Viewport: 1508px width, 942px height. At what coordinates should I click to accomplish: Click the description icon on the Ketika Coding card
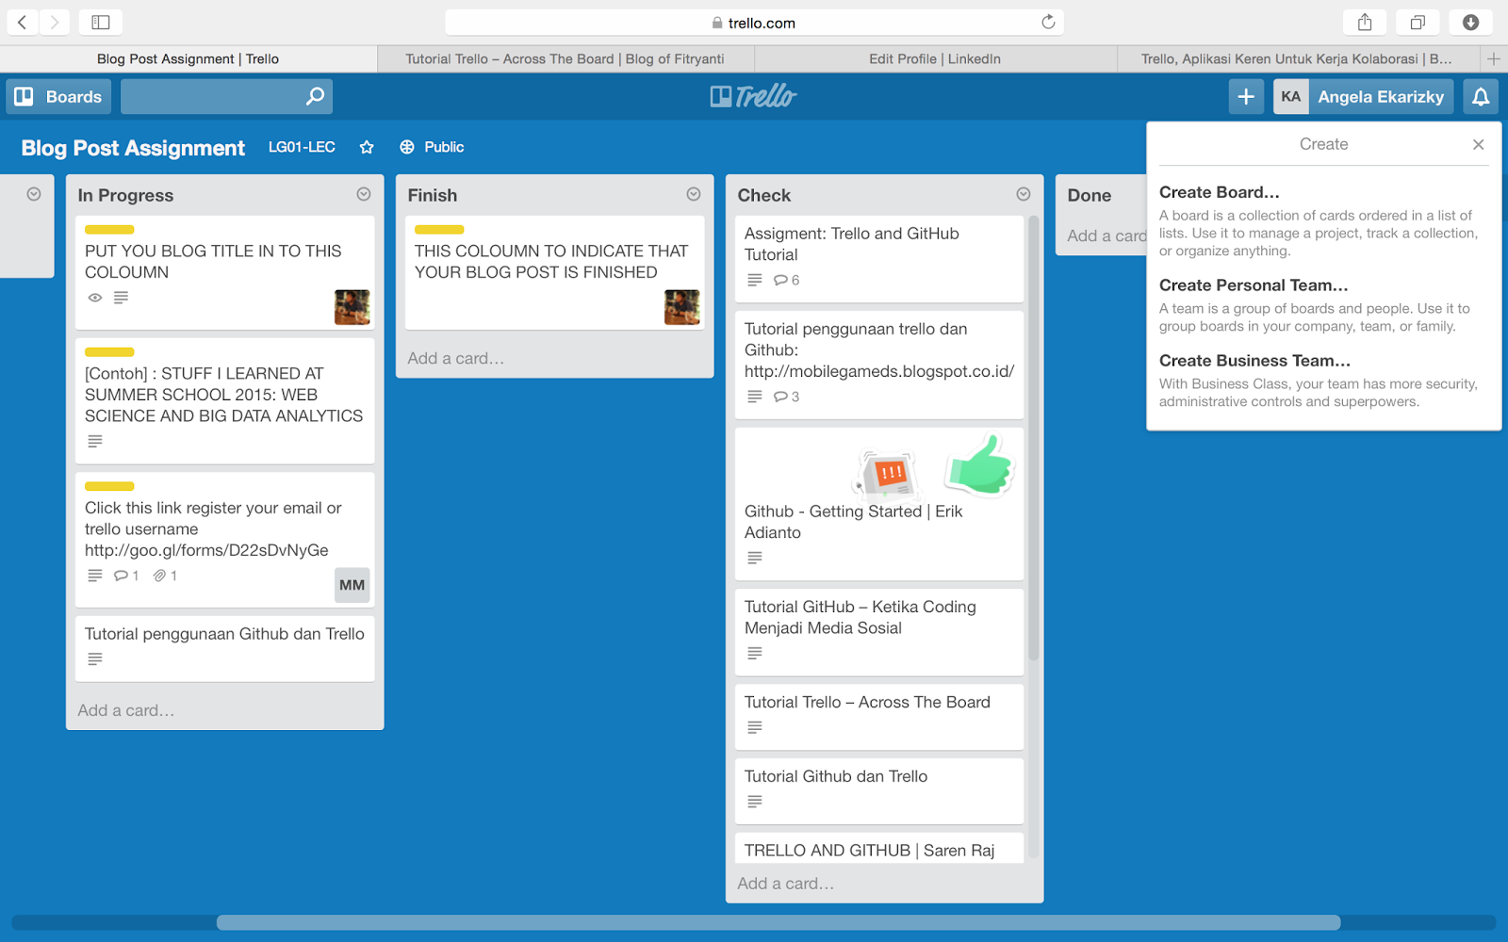click(755, 653)
